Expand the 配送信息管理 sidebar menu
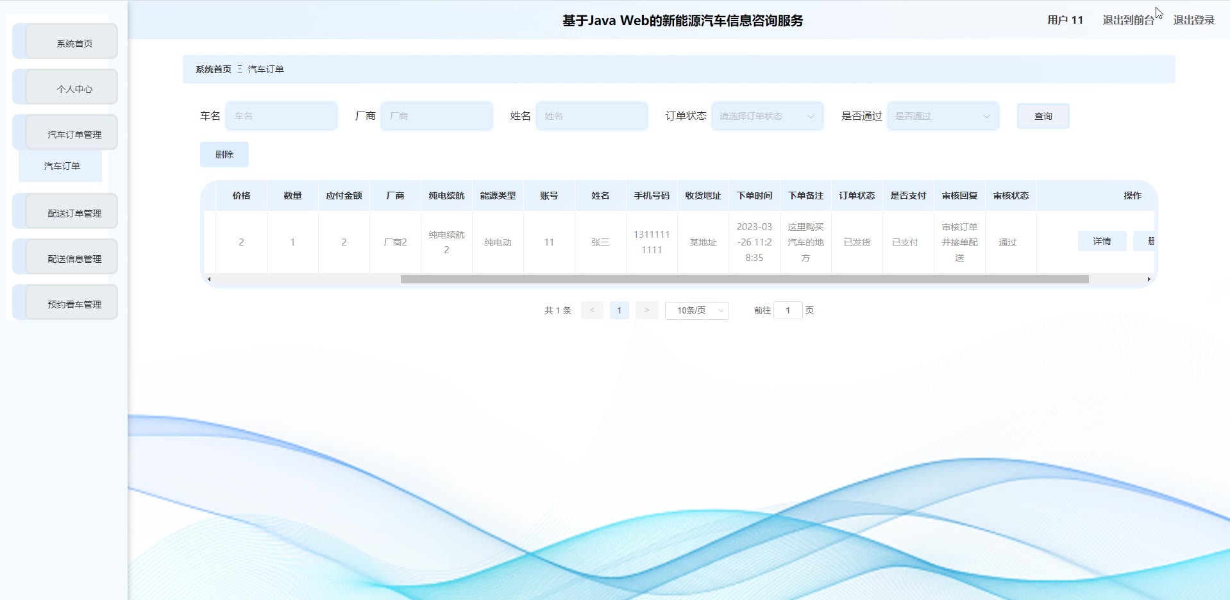 click(65, 257)
